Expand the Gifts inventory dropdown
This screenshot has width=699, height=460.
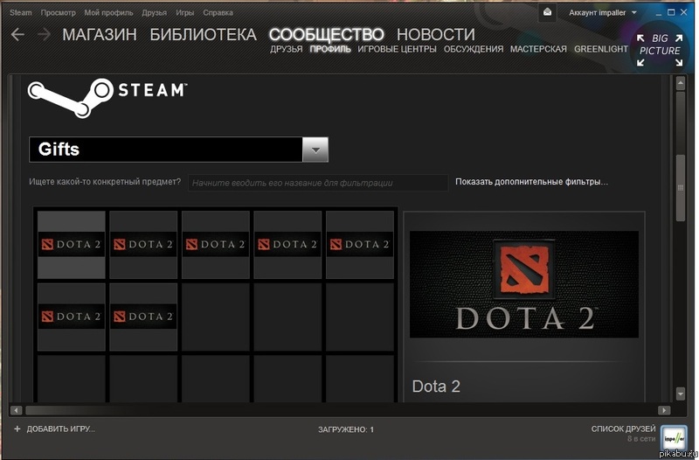[315, 150]
